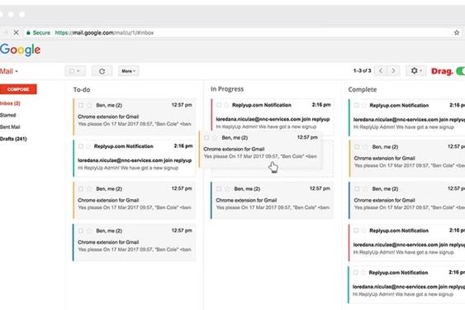The height and width of the screenshot is (310, 465).
Task: Check the first Complete Replyup email checkbox
Action: pyautogui.click(x=357, y=105)
